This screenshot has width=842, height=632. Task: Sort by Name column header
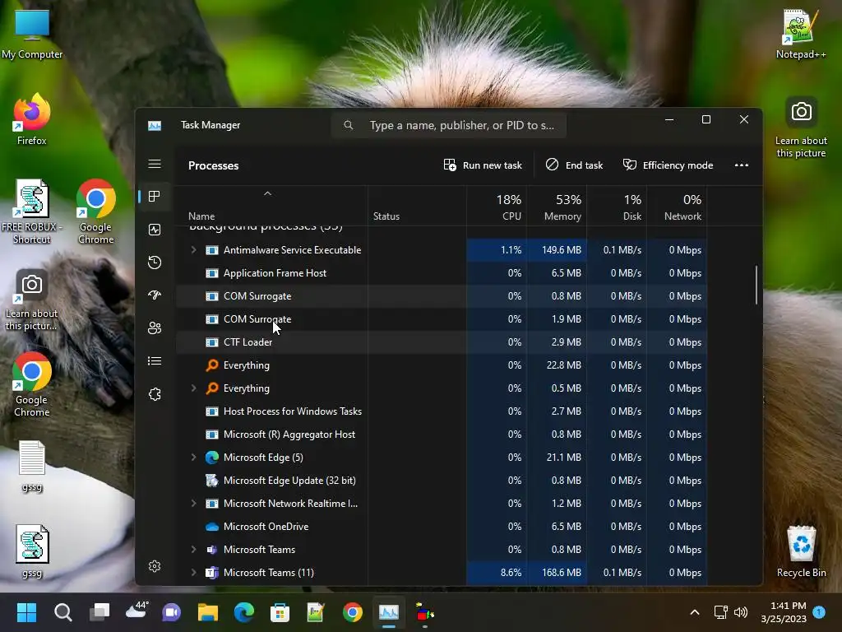[201, 216]
